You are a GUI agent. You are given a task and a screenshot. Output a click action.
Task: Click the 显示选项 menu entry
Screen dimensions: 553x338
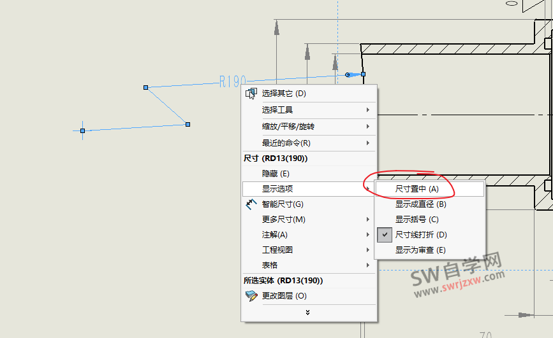[309, 188]
